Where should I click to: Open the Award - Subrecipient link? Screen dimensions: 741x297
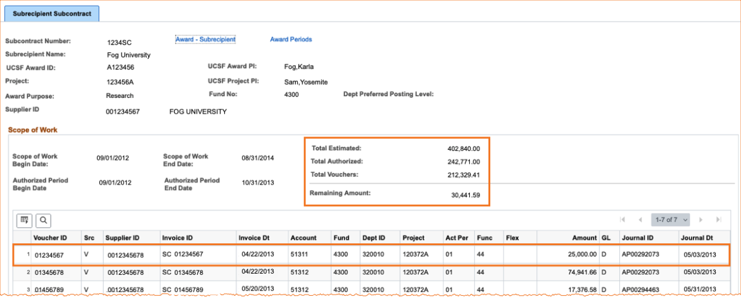pyautogui.click(x=205, y=39)
